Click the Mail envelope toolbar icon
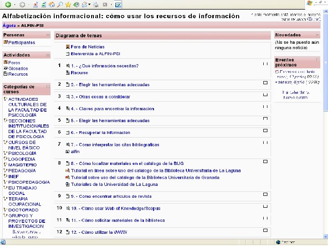Viewport: 328px width, 246px height. click(x=85, y=5)
